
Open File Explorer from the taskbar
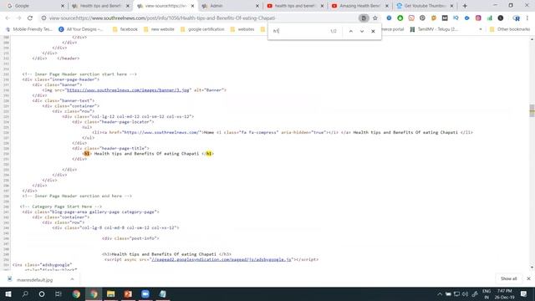click(110, 293)
